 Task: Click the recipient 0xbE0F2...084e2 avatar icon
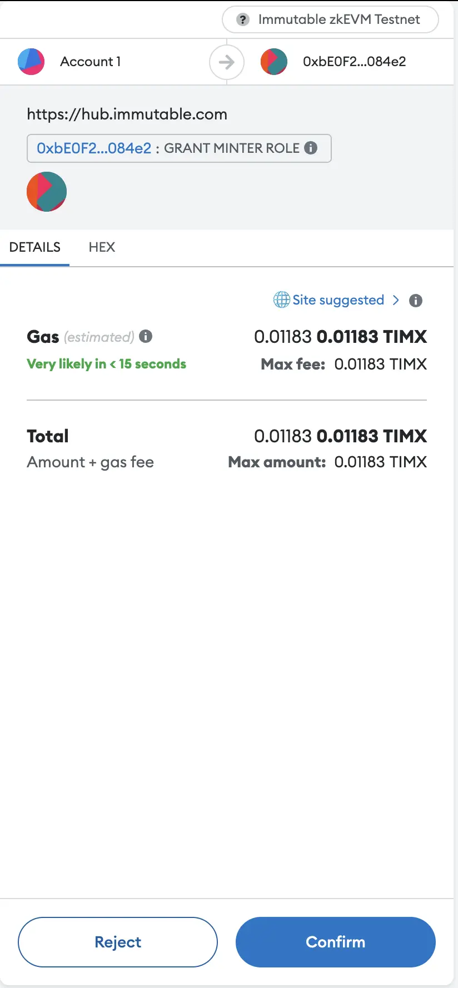coord(274,62)
